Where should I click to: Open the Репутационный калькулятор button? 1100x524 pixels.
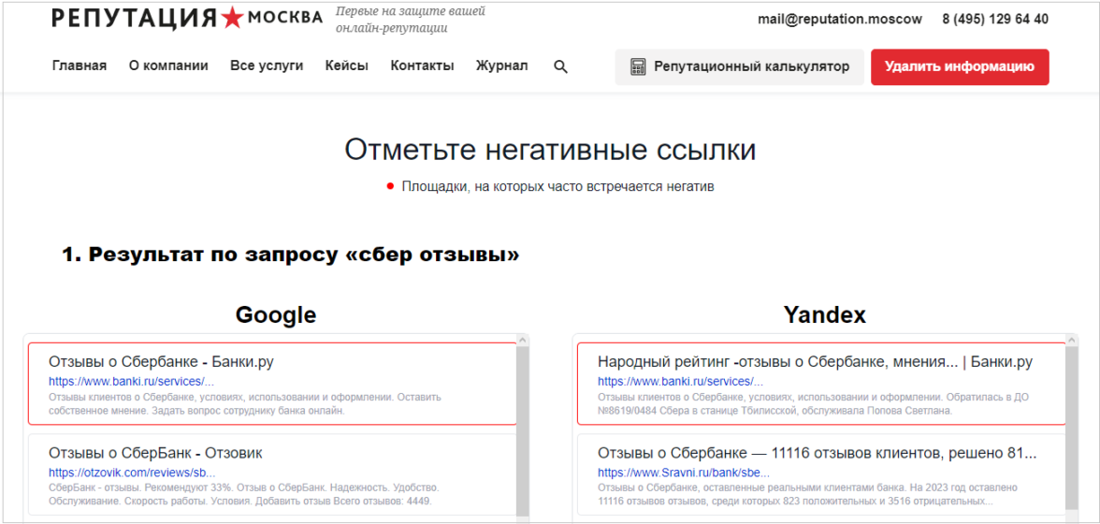739,66
